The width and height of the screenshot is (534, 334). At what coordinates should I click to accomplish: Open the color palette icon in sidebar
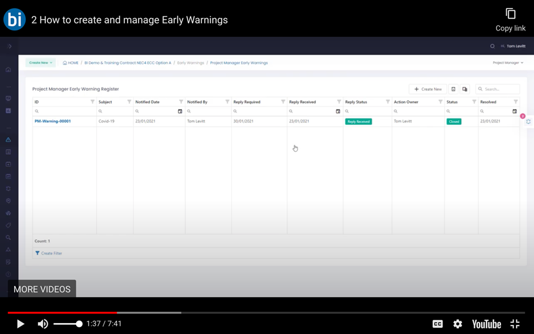tap(9, 213)
